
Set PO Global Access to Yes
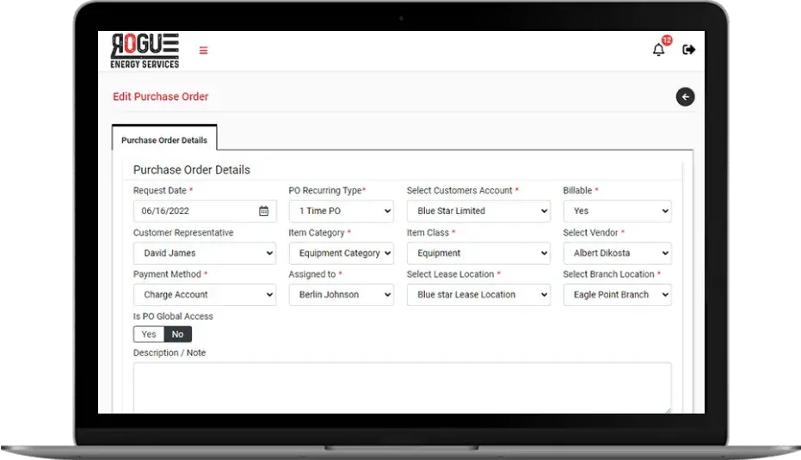point(149,334)
